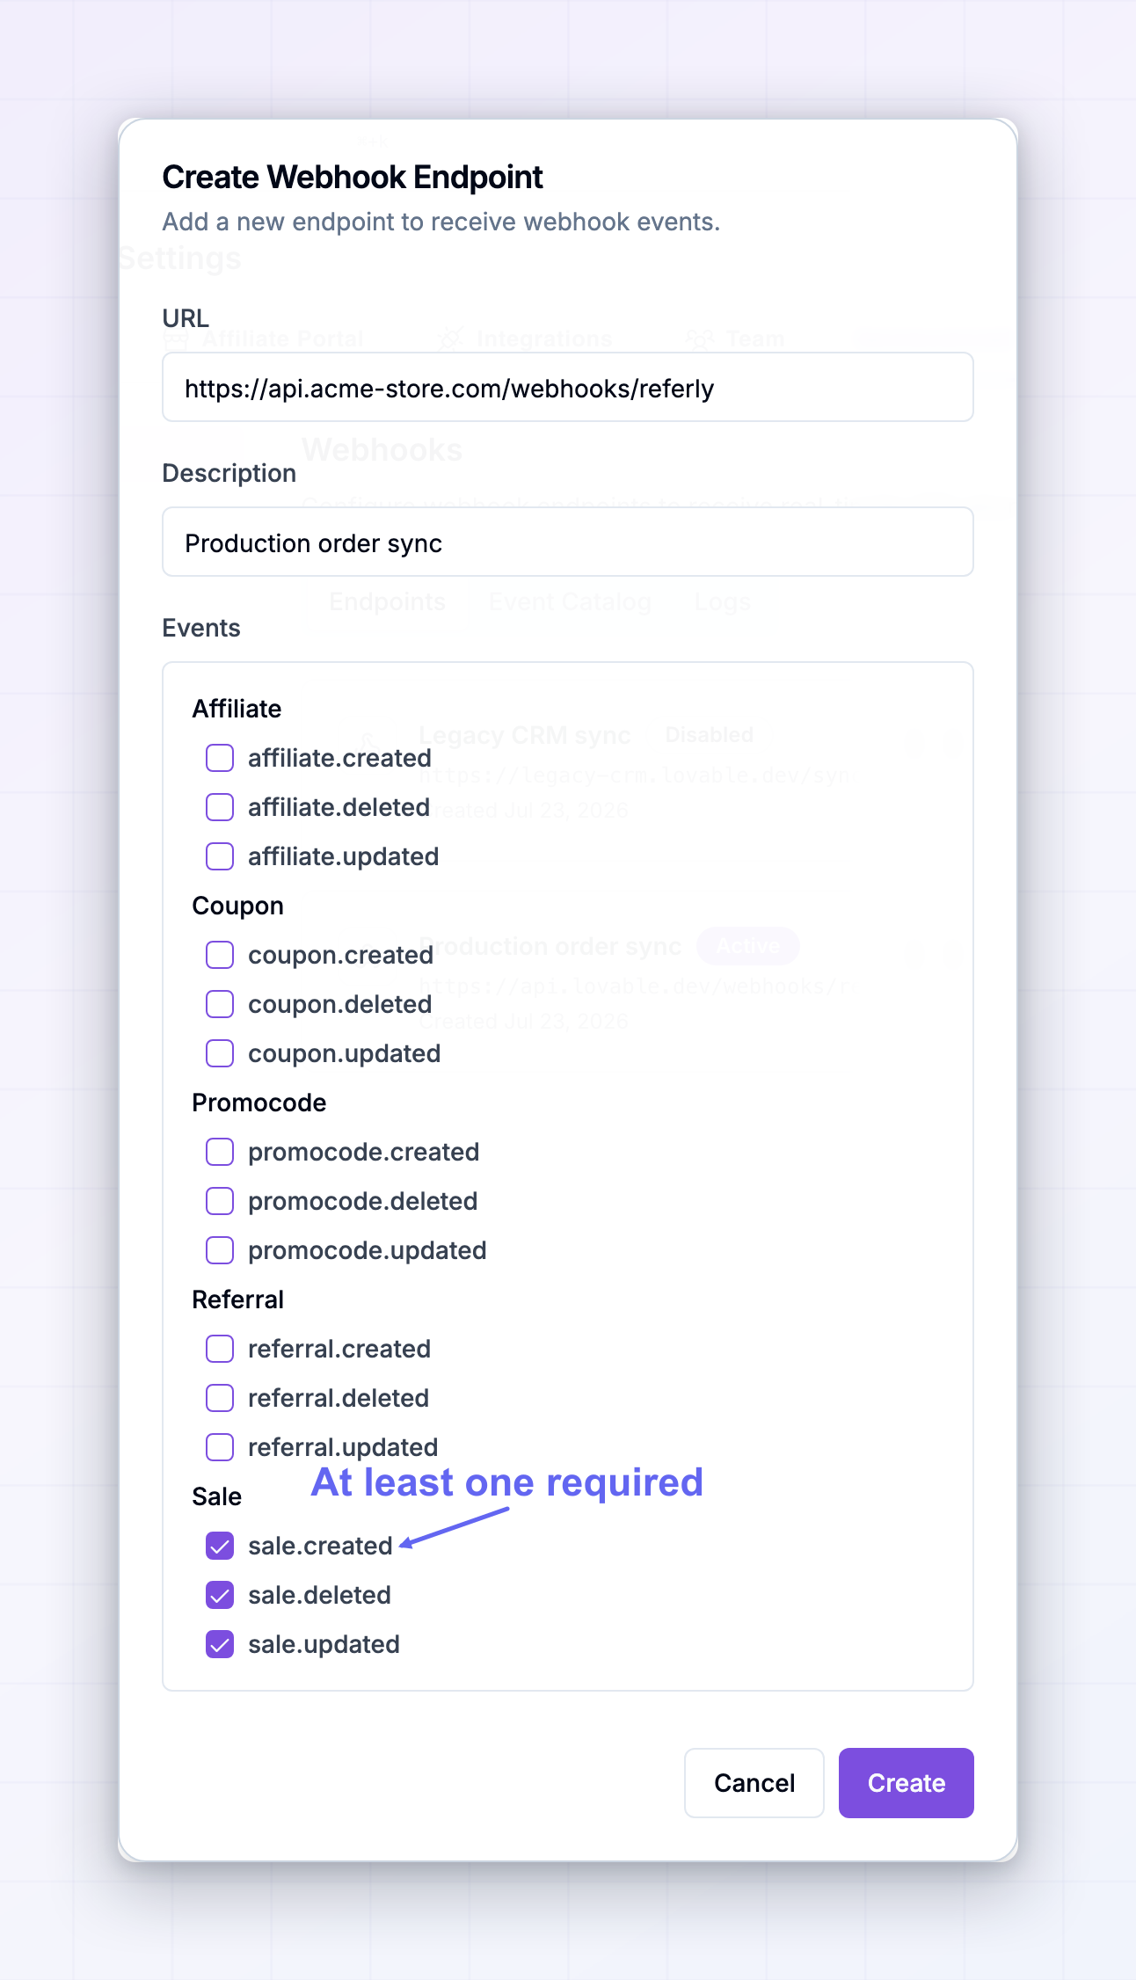Check coupon.deleted in events list
The height and width of the screenshot is (1980, 1136).
coord(220,1004)
